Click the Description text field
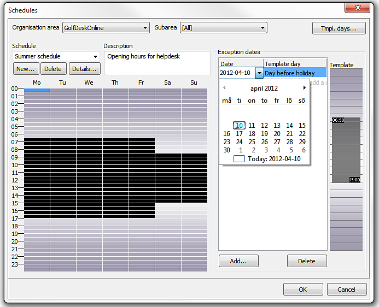The height and width of the screenshot is (307, 379). (156, 63)
